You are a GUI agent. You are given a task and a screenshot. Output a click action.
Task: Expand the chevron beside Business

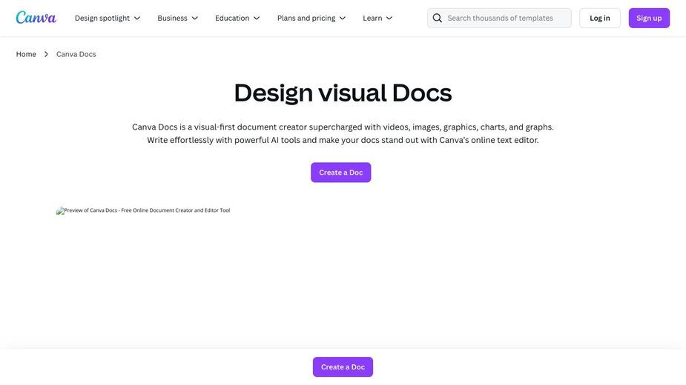195,18
